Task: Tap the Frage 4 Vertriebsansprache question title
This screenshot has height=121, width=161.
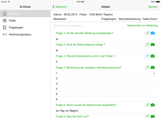Action: [88, 68]
